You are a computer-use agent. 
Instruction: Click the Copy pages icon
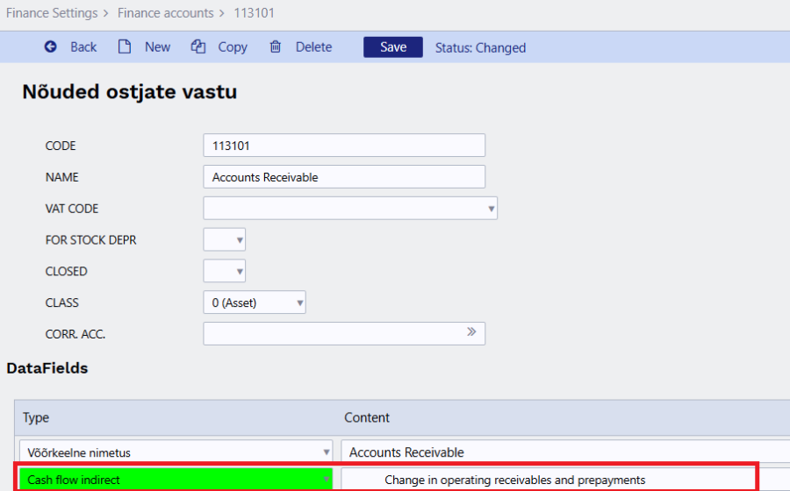(198, 47)
